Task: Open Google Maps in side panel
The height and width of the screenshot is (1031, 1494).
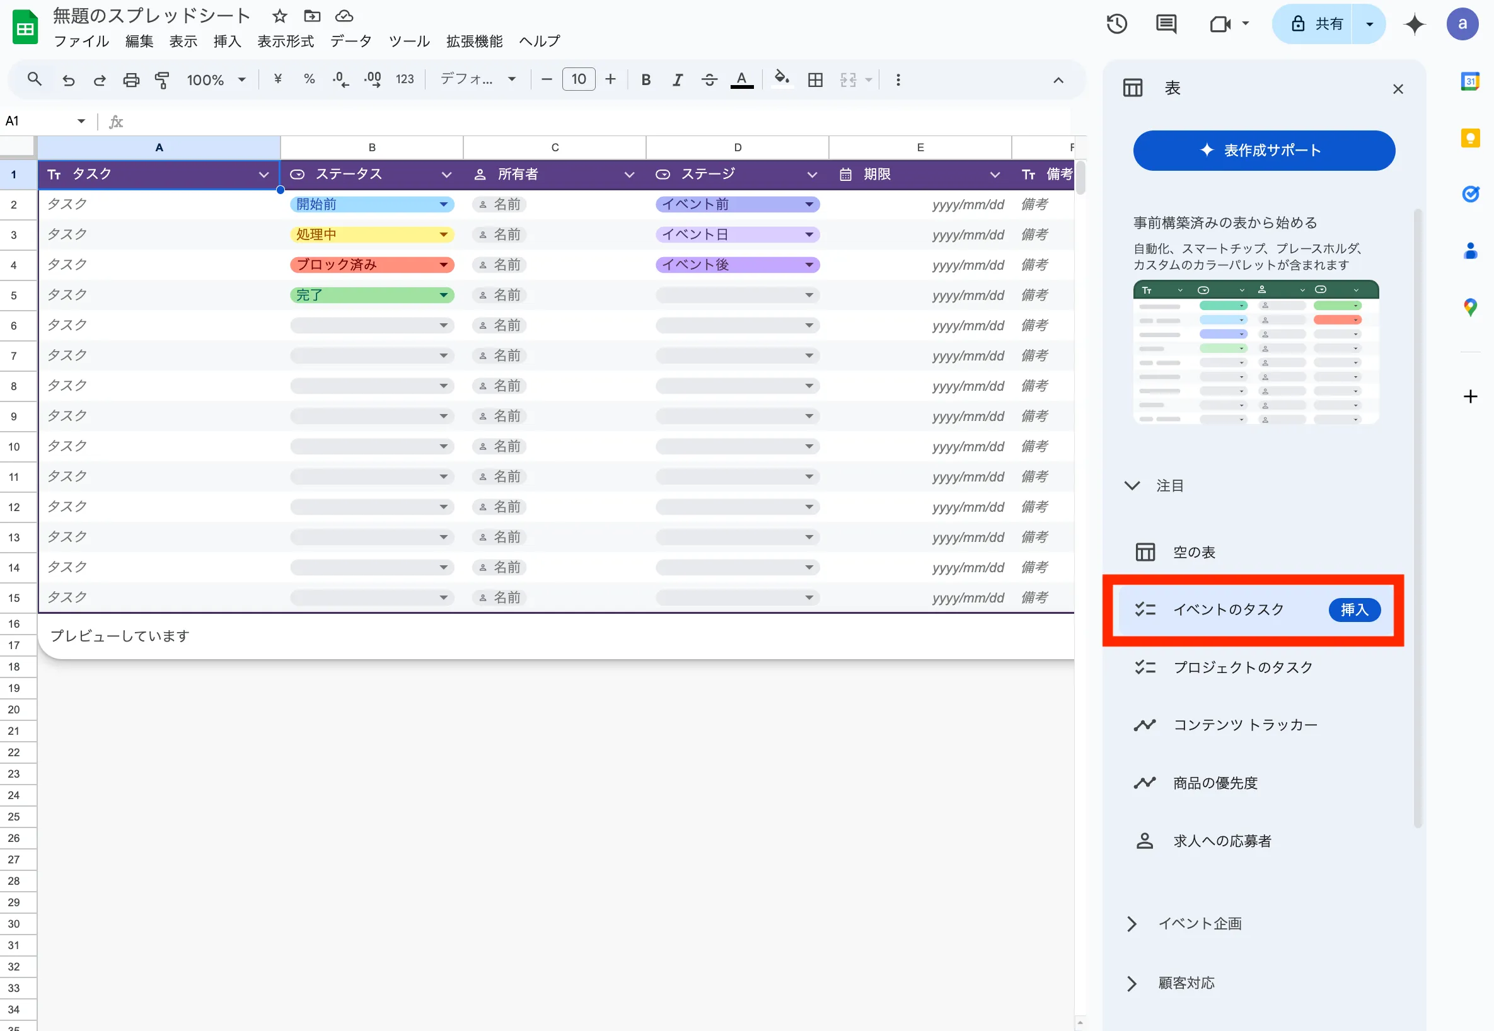Action: point(1471,308)
